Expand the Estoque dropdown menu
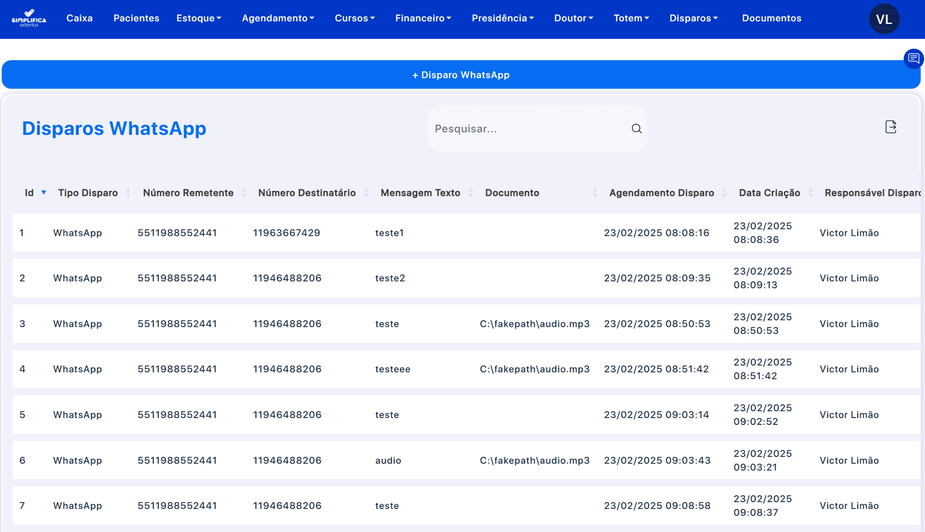Viewport: 925px width, 532px height. point(199,18)
